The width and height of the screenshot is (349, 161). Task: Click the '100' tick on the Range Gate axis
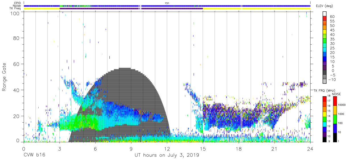14,13
